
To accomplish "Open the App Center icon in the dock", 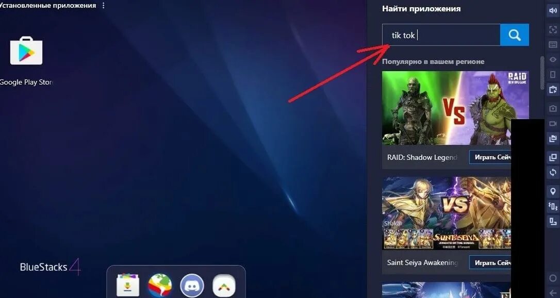I will coord(128,285).
